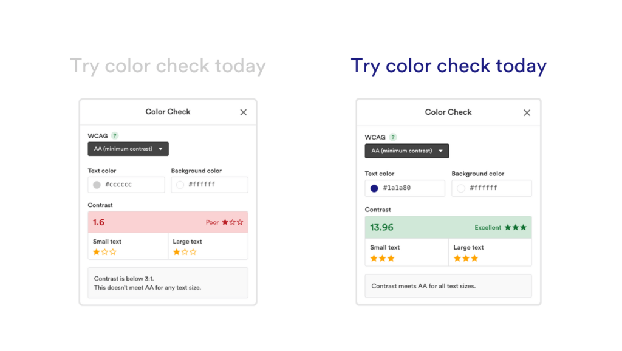Viewport: 622px width, 351px height.
Task: Click the gray text color swatch circle
Action: point(97,185)
